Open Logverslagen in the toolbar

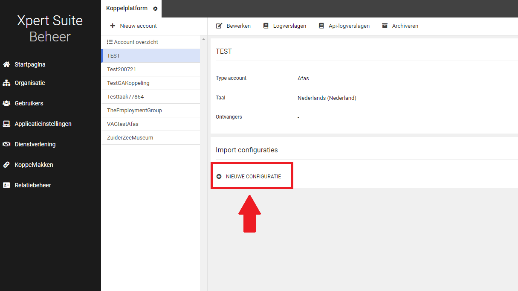pyautogui.click(x=284, y=26)
